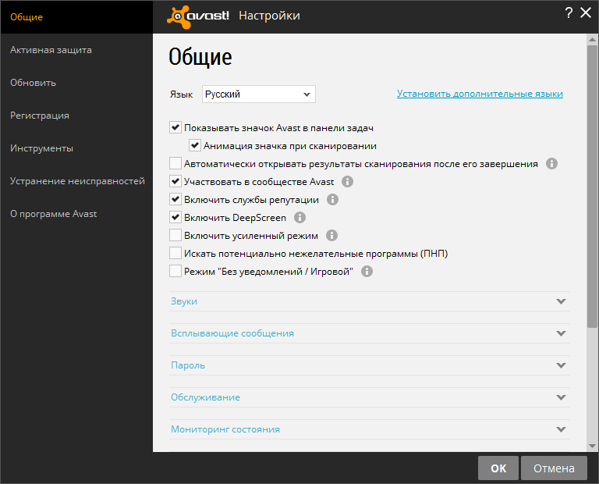The width and height of the screenshot is (599, 484).
Task: Click the vertical scrollbar thumb
Action: pos(592,186)
